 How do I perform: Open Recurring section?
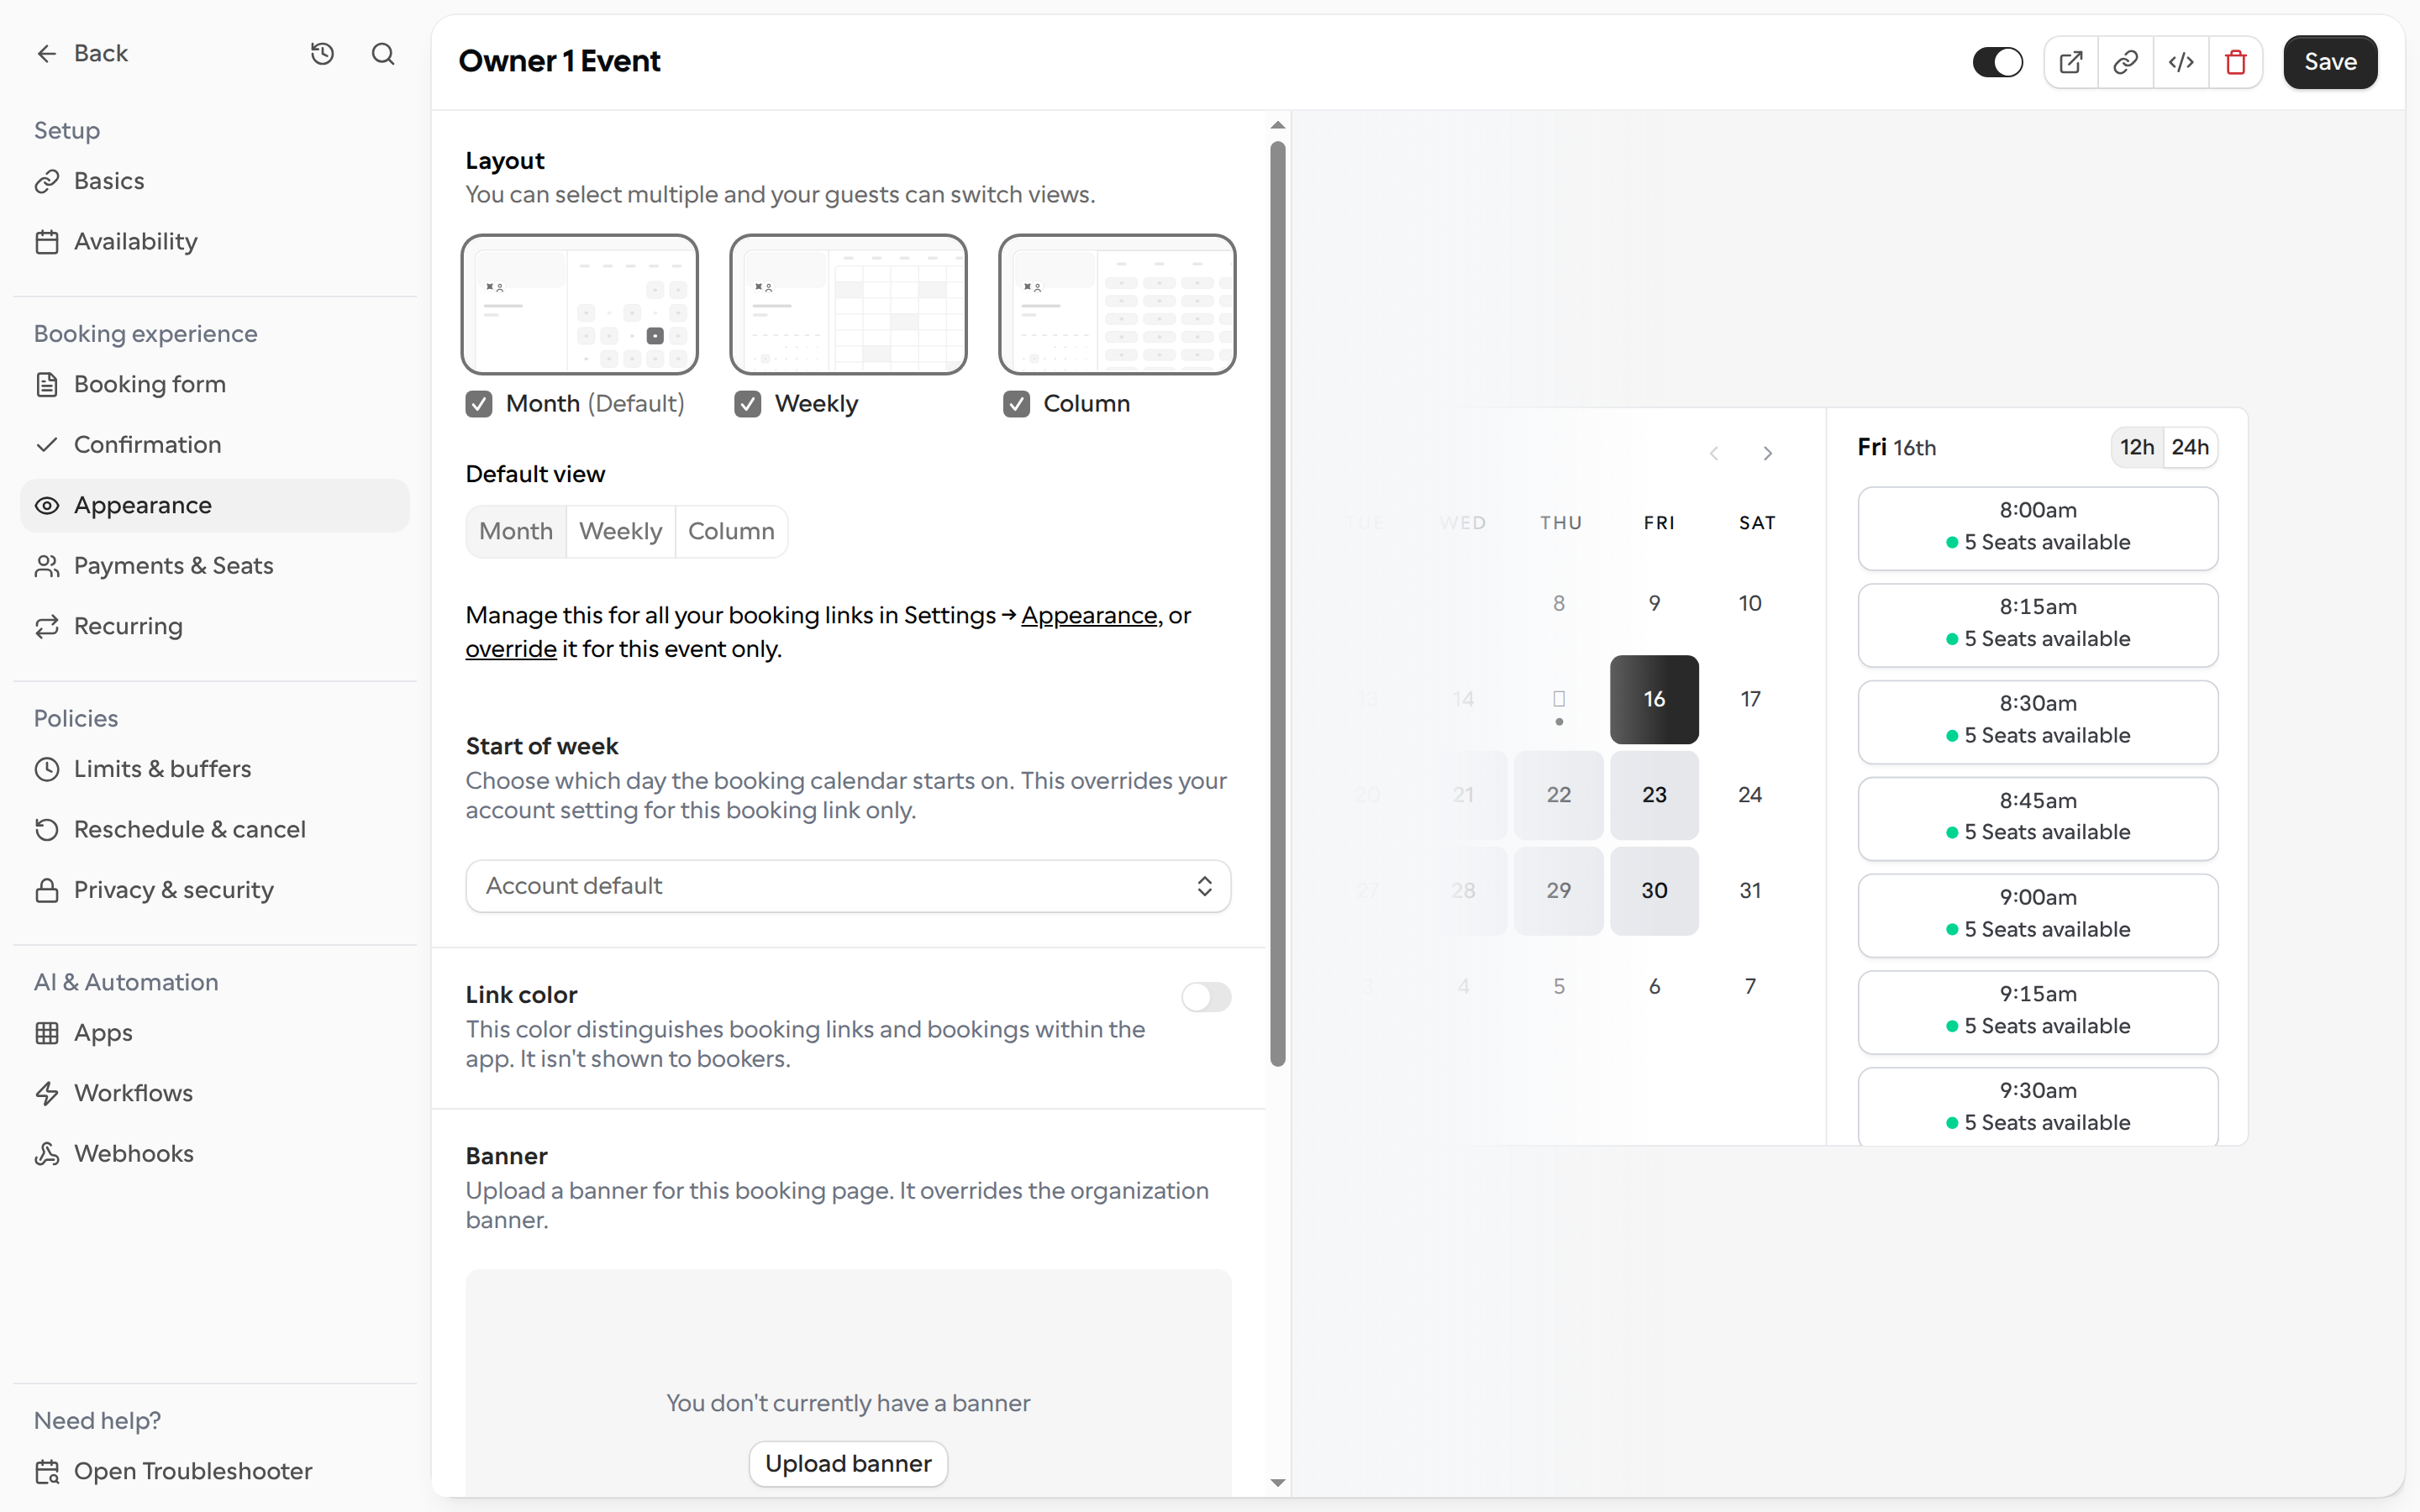tap(215, 626)
